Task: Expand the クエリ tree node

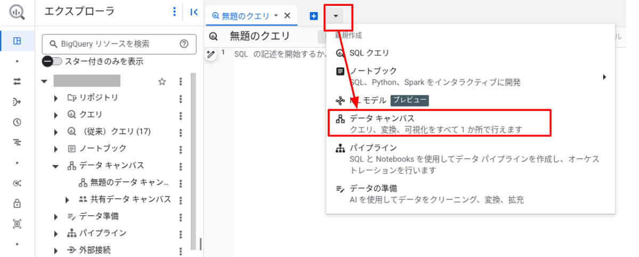Action: 56,115
